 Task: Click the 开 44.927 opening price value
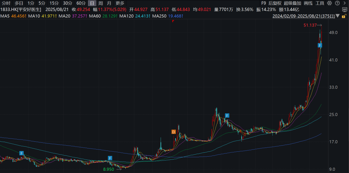click(138, 10)
